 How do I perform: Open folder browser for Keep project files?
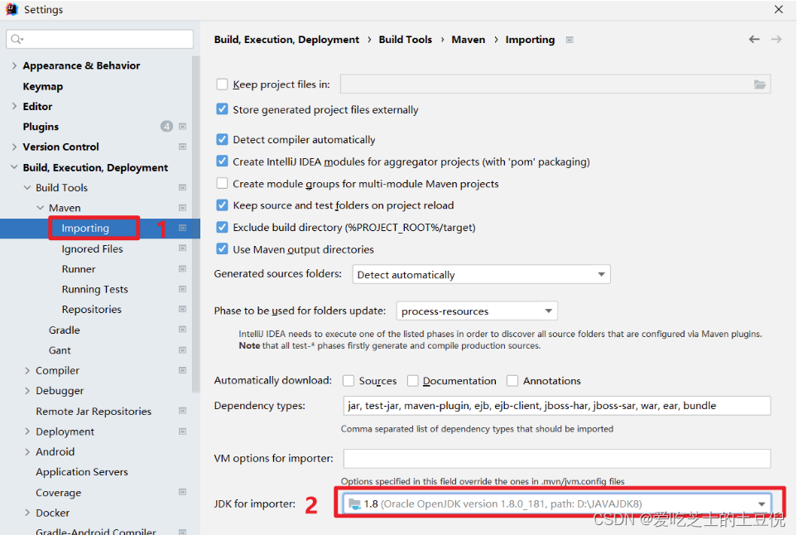[760, 84]
